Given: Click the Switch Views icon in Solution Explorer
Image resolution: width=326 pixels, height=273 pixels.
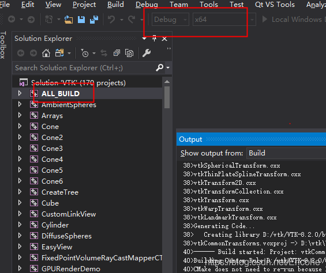Looking at the screenshot, I should (x=59, y=53).
